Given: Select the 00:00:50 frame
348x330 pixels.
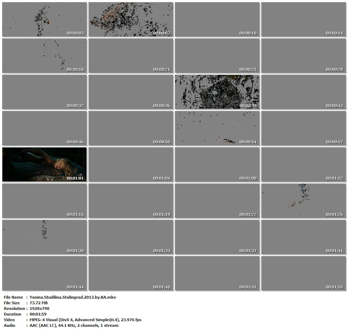Looking at the screenshot, I should click(131, 128).
